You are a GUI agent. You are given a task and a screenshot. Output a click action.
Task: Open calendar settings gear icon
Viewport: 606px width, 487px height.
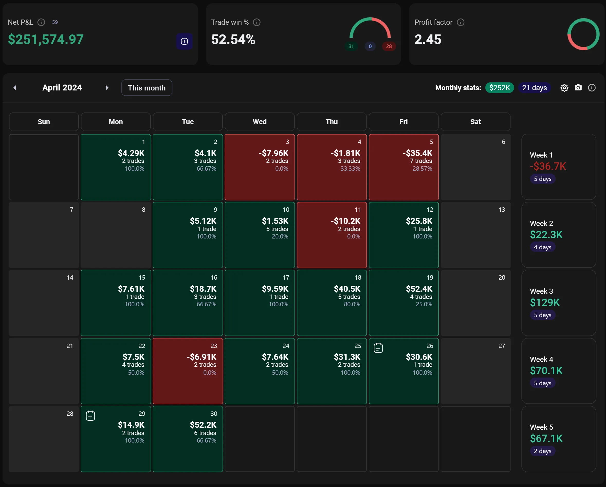564,88
